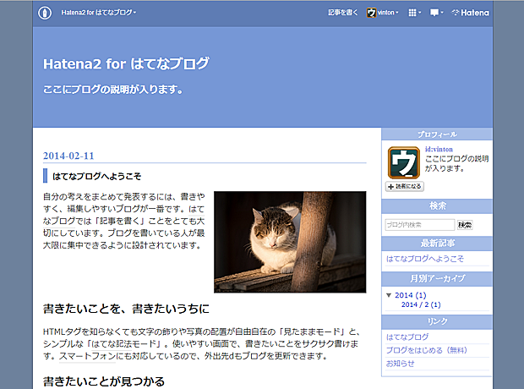Open the 2014 / 2 (1) monthly archive
The width and height of the screenshot is (524, 389).
click(x=421, y=304)
